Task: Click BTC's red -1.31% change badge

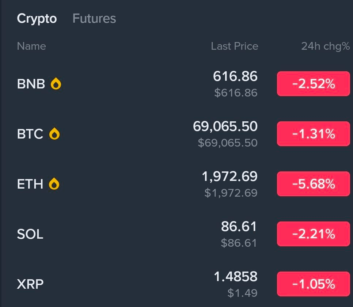Action: pos(313,134)
